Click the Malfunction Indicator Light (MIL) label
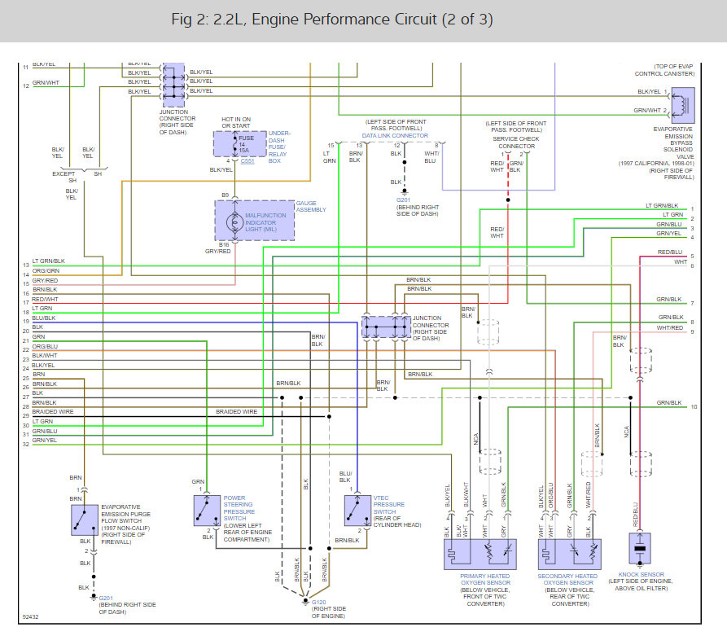This screenshot has height=636, width=727. click(x=265, y=222)
